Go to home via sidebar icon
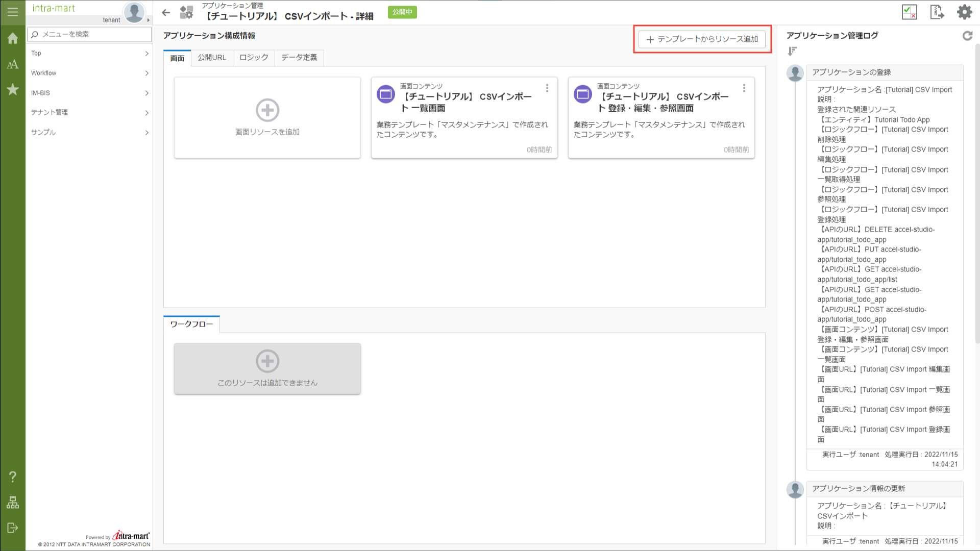 pyautogui.click(x=13, y=38)
